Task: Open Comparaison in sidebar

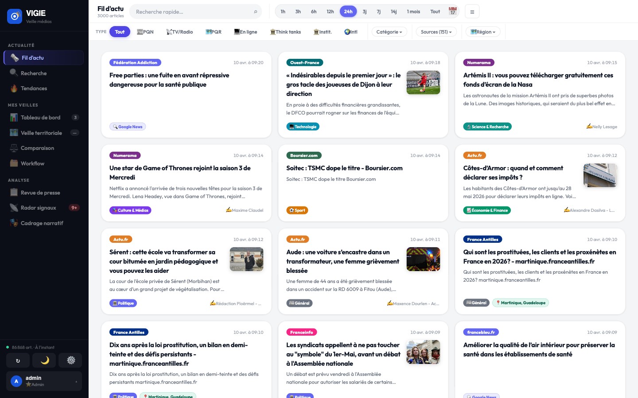Action: pos(43,148)
